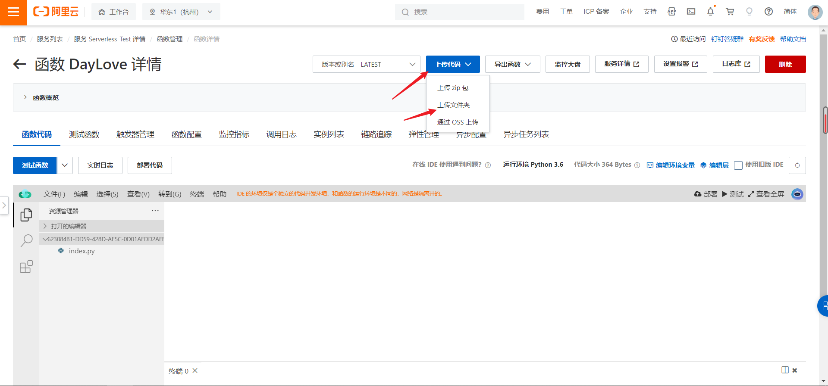828x386 pixels.
Task: Click the 实时日志 button
Action: click(100, 165)
